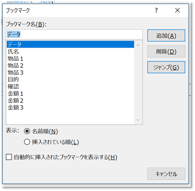Select 金額 2 bookmark entry
This screenshot has height=191, width=195.
tap(70, 101)
